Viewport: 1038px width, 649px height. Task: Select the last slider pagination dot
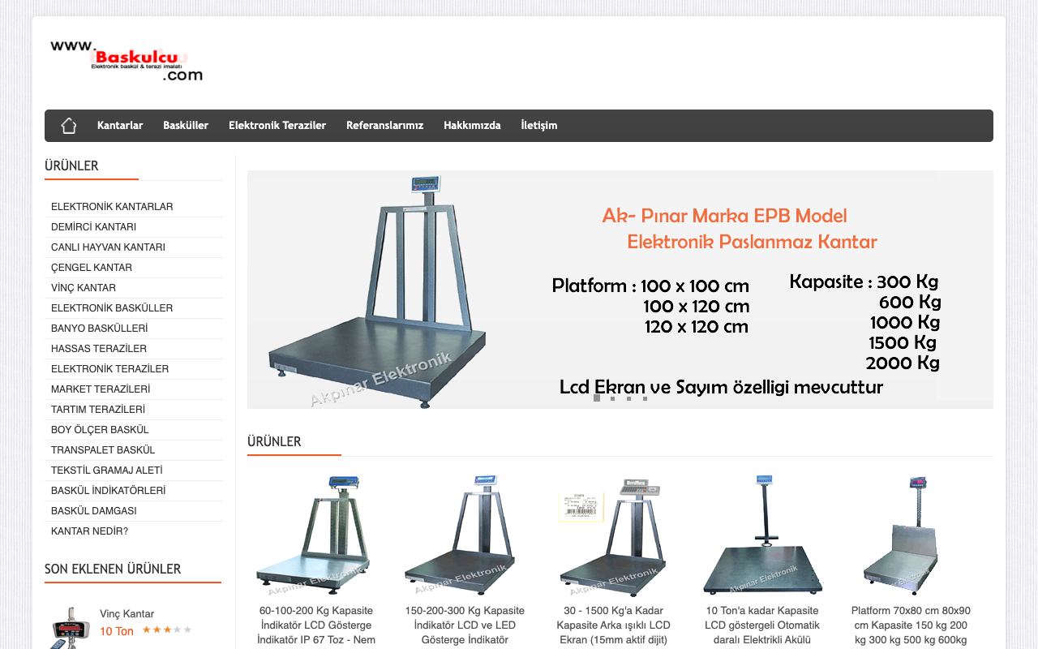646,398
